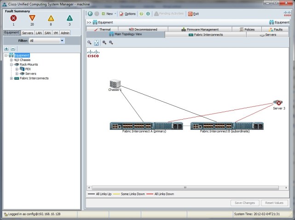
Task: Open the Fabric Interconnects tab
Action: point(206,35)
